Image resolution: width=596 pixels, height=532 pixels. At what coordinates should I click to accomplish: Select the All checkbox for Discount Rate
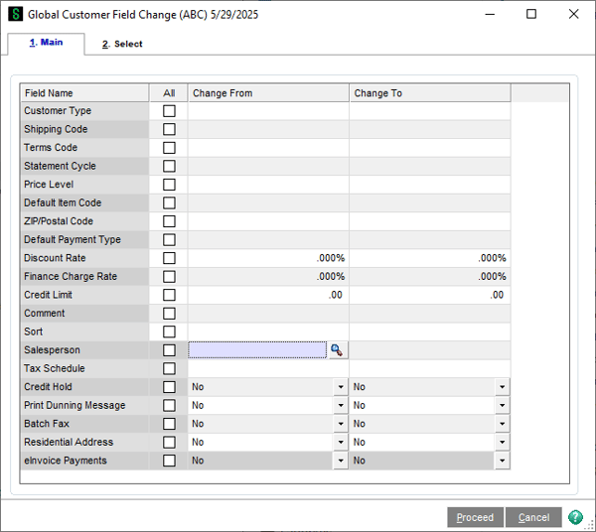pos(169,258)
